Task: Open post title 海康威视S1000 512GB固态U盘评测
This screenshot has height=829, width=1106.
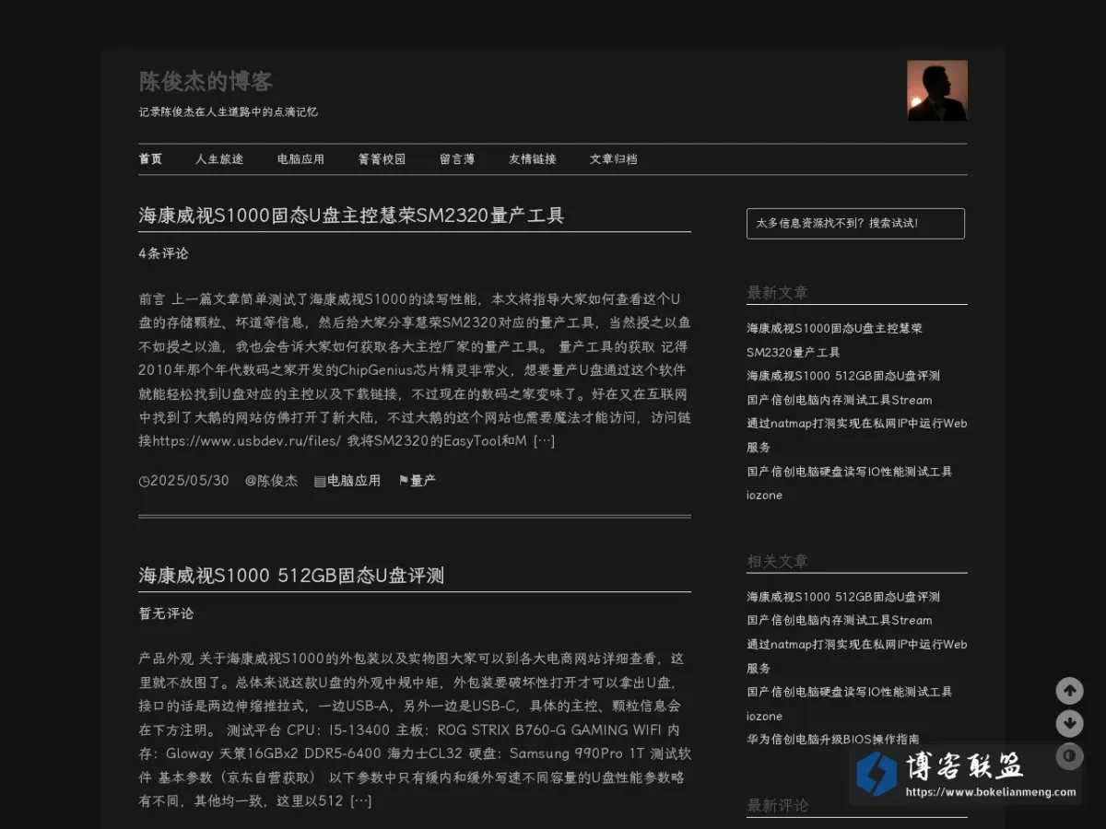Action: (291, 576)
